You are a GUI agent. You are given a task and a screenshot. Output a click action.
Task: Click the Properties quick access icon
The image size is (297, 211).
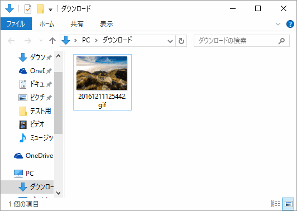point(28,9)
